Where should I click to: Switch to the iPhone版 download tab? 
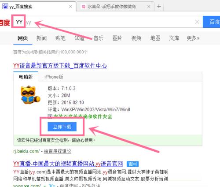point(54,77)
